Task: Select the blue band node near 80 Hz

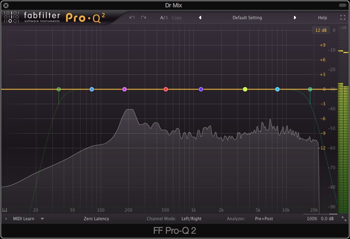Action: [x=92, y=89]
